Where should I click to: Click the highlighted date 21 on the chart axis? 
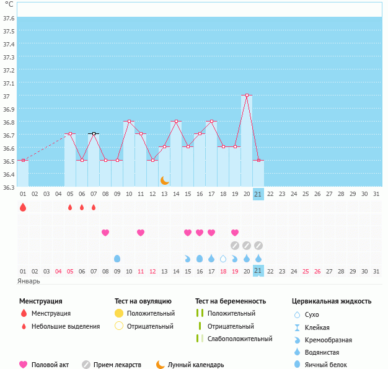coord(258,193)
